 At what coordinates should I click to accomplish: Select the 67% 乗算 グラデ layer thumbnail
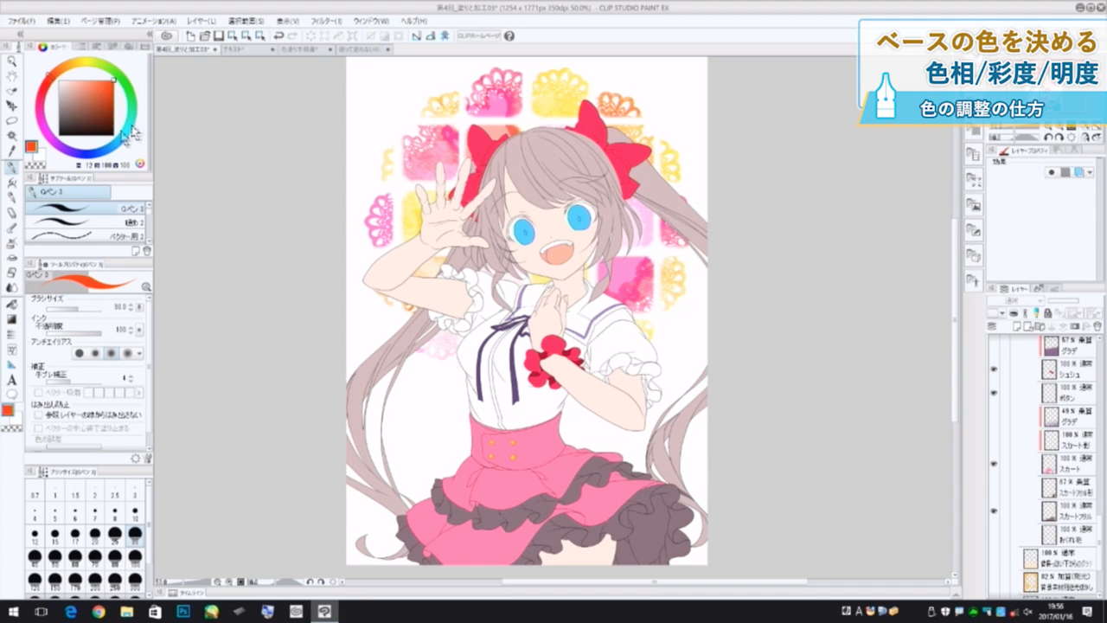[1051, 345]
